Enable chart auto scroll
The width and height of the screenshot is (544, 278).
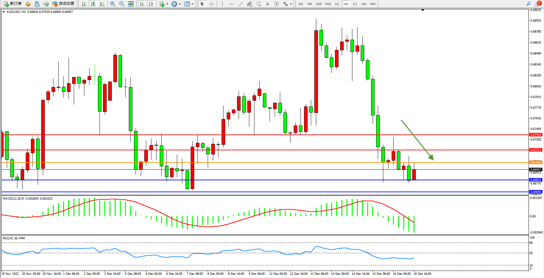pos(142,4)
